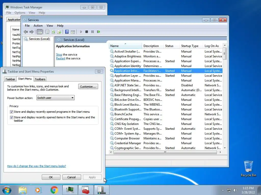Click the Forward arrow in Services toolbar
Image resolution: width=261 pixels, height=195 pixels.
31,32
